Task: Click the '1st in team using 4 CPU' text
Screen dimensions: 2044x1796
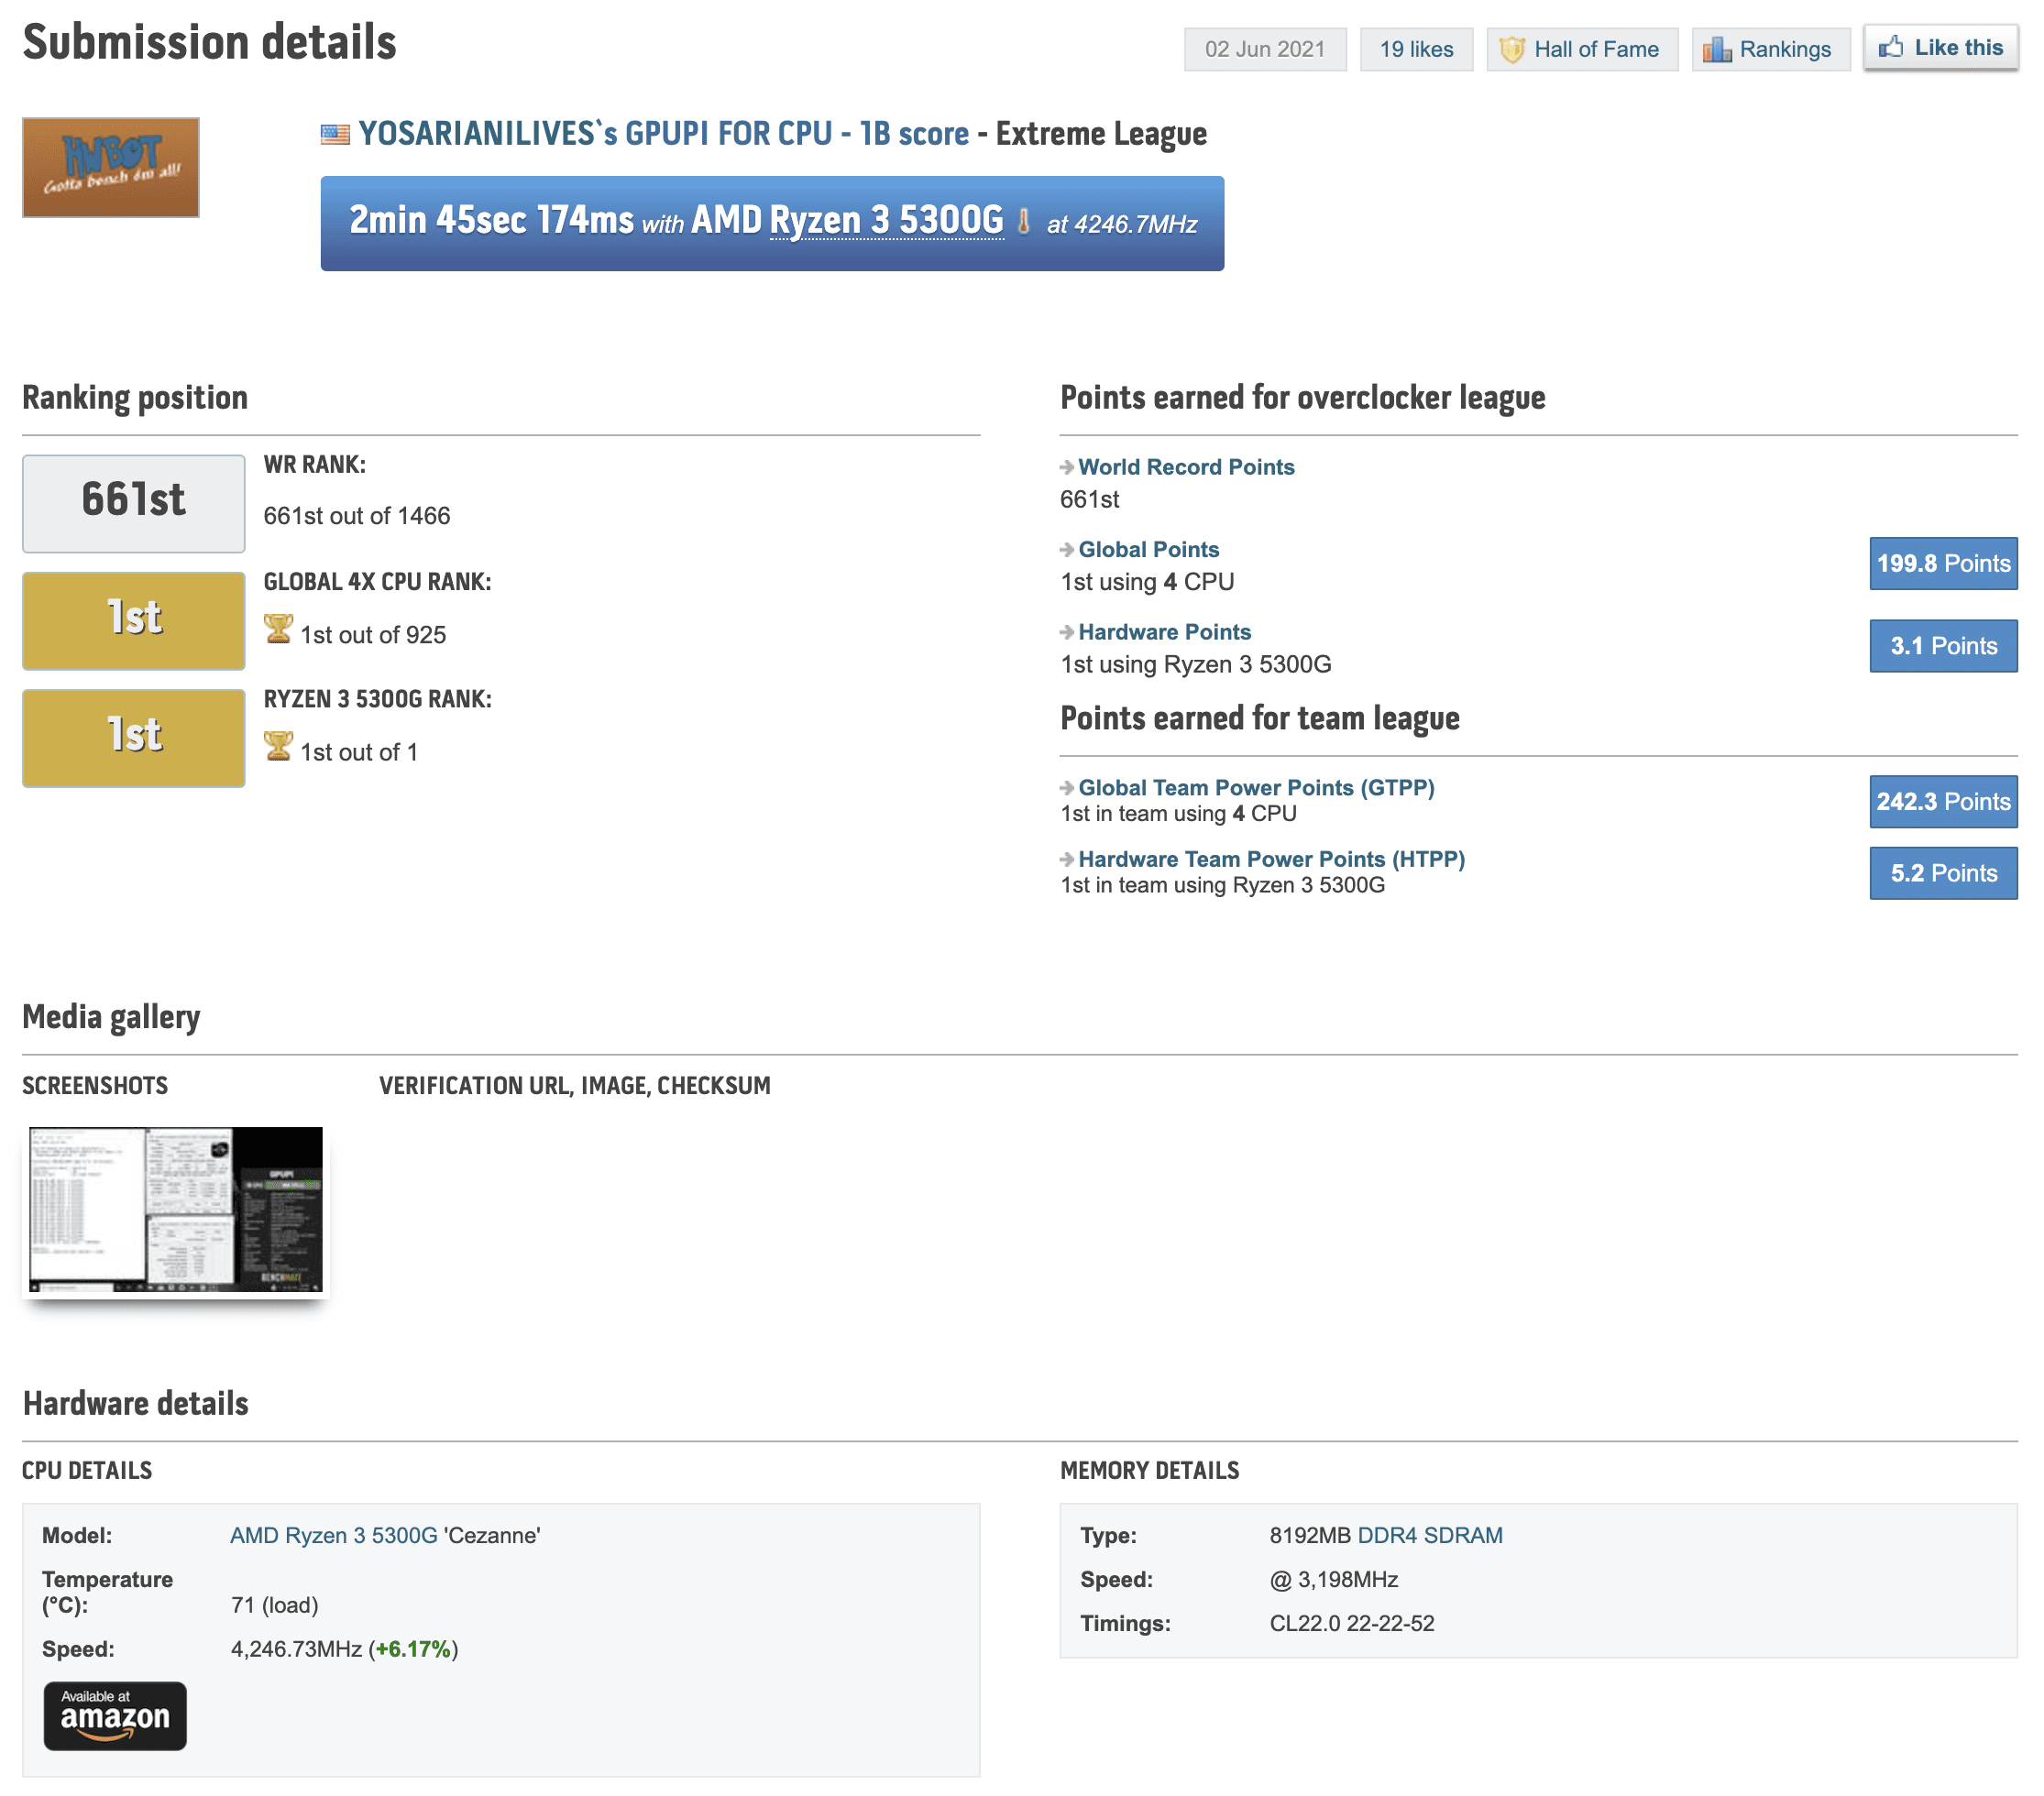Action: pos(1178,814)
